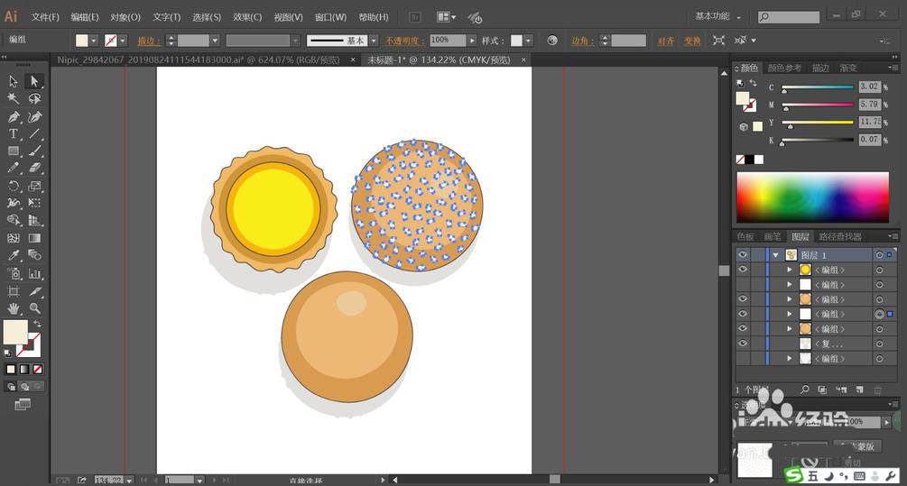Viewport: 907px width, 486px height.
Task: Select the Gradient tool in the toolbox
Action: point(34,238)
